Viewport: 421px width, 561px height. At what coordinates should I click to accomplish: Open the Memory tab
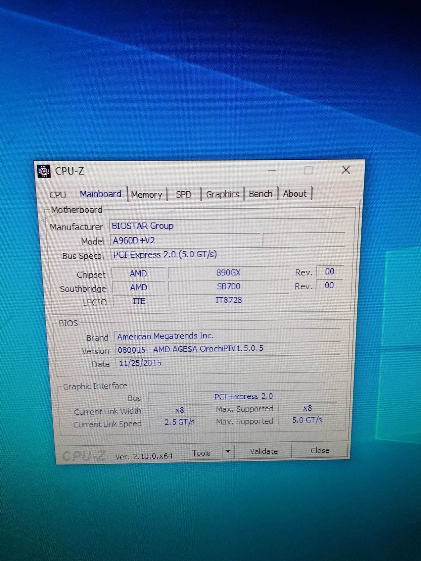[147, 195]
